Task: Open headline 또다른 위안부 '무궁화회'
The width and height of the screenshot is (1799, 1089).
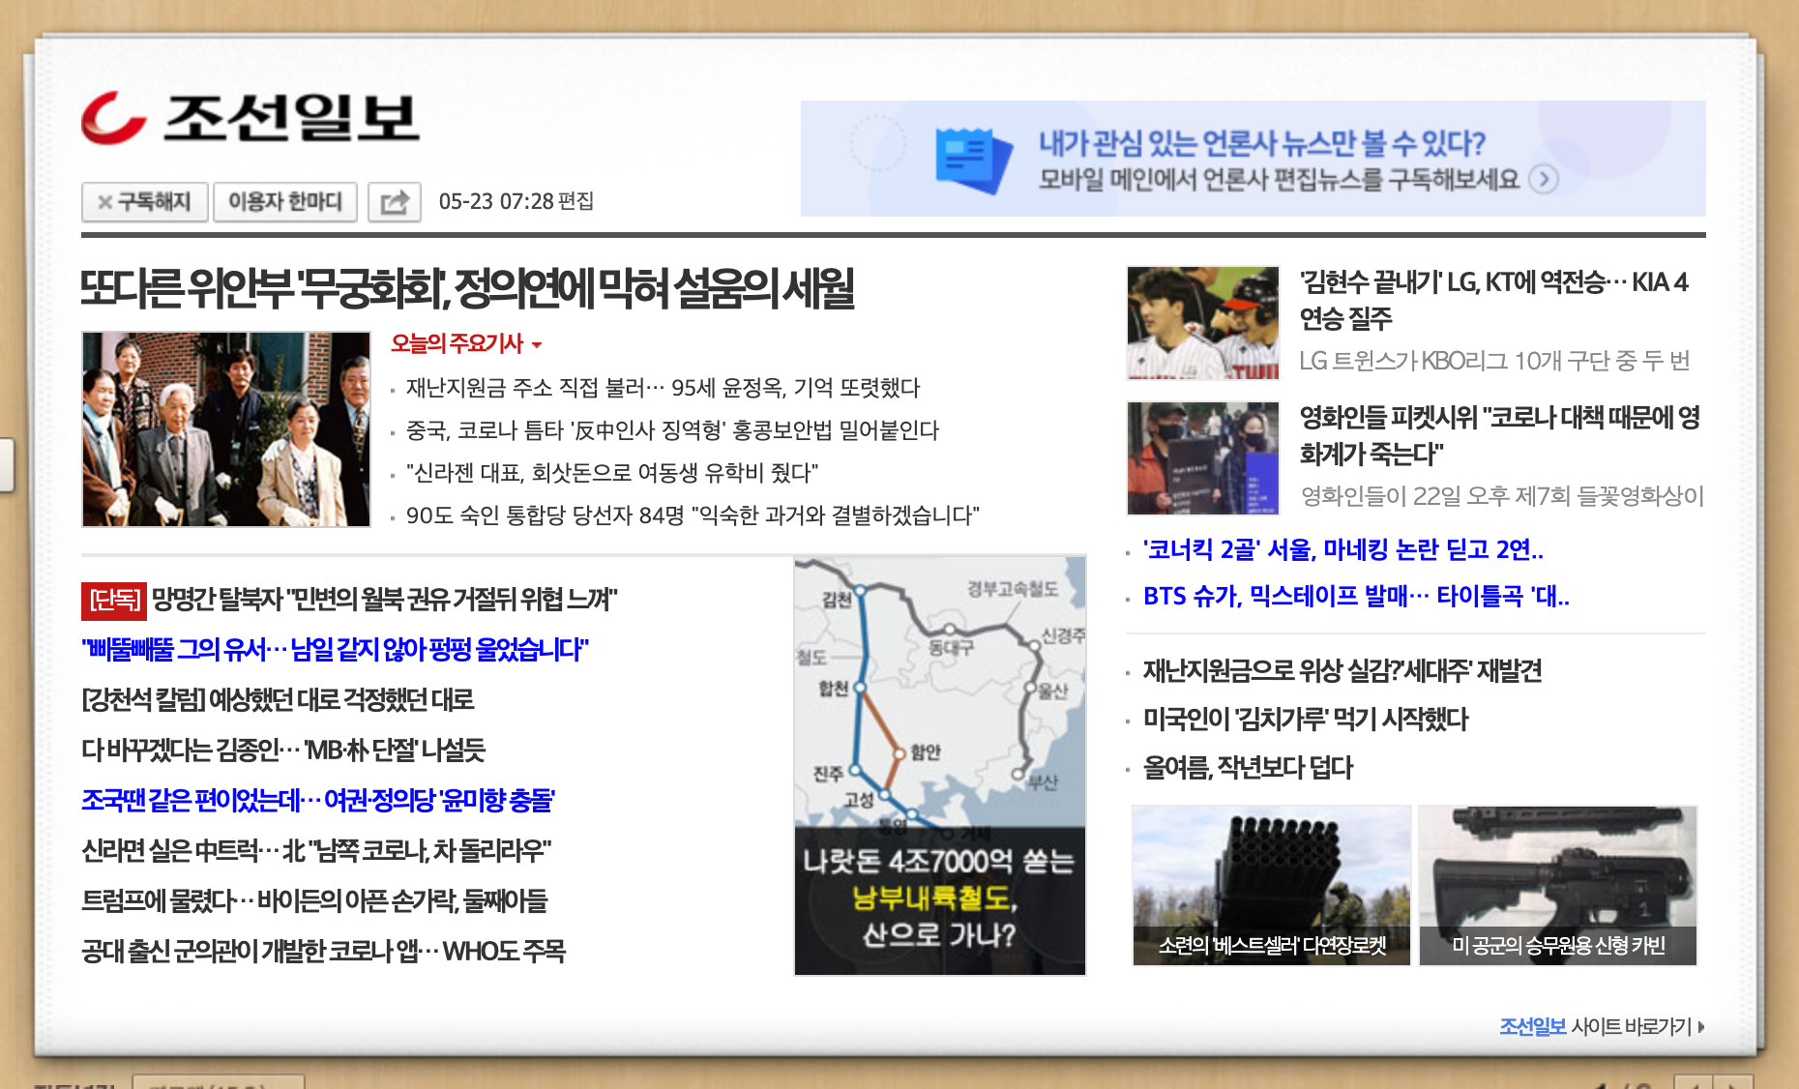Action: click(x=467, y=288)
